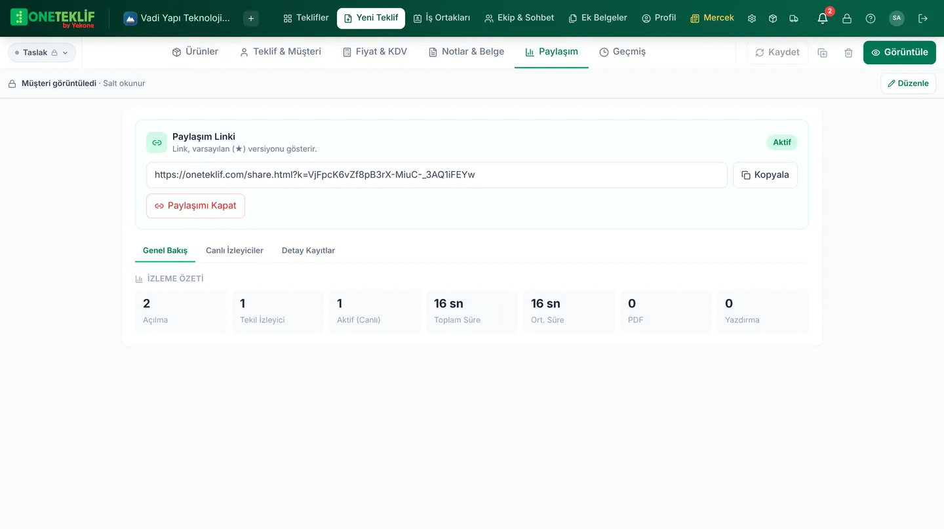
Task: Click the share link URL field
Action: point(437,175)
